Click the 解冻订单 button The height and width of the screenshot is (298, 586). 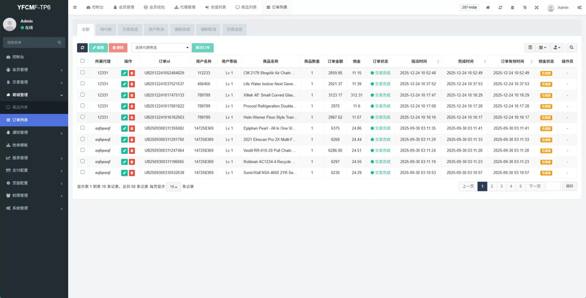(x=203, y=48)
